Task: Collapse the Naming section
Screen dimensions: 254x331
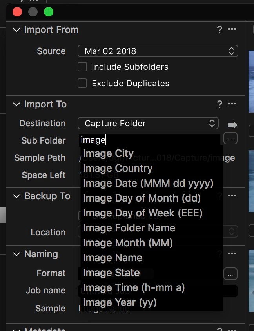Action: point(16,255)
